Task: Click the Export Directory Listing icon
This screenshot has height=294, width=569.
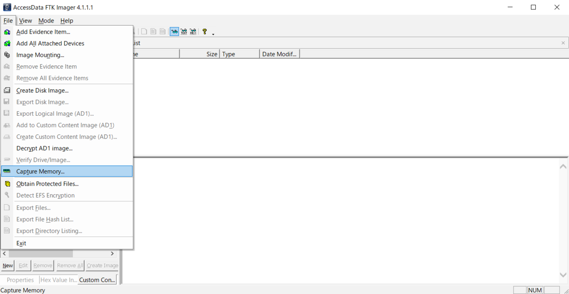Action: (x=7, y=231)
